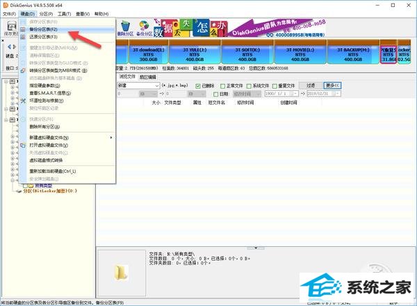
Task: Click the DiskGenius app icon in the title bar
Action: [6, 6]
